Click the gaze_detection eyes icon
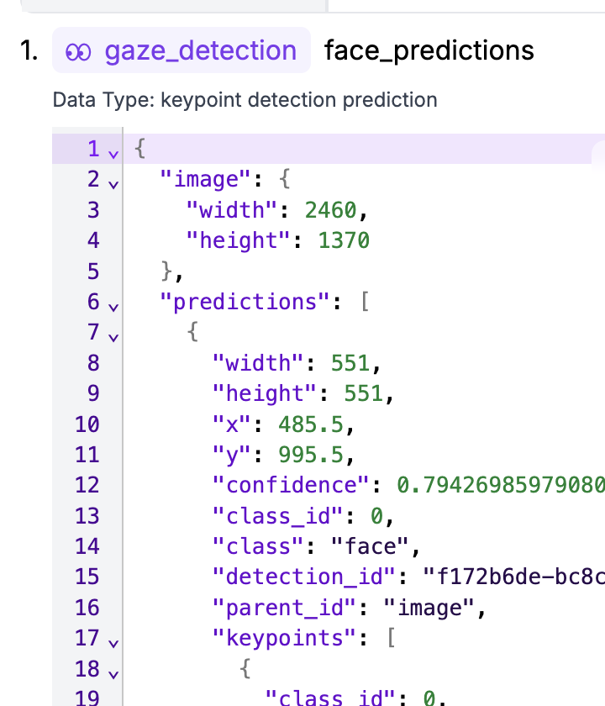The height and width of the screenshot is (706, 605). (78, 52)
